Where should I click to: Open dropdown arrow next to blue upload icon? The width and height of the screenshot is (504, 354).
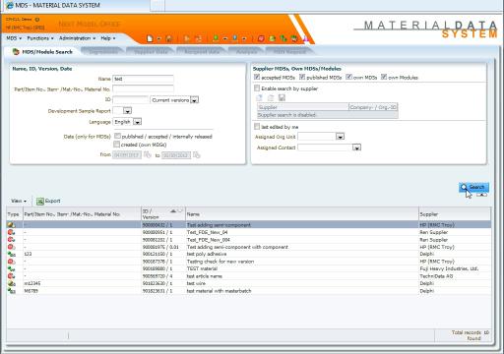click(x=244, y=39)
